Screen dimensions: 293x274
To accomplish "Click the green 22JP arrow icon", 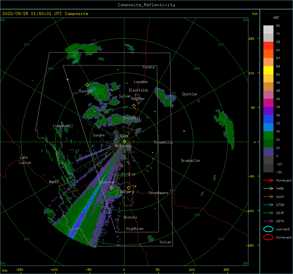I will click(x=268, y=213).
